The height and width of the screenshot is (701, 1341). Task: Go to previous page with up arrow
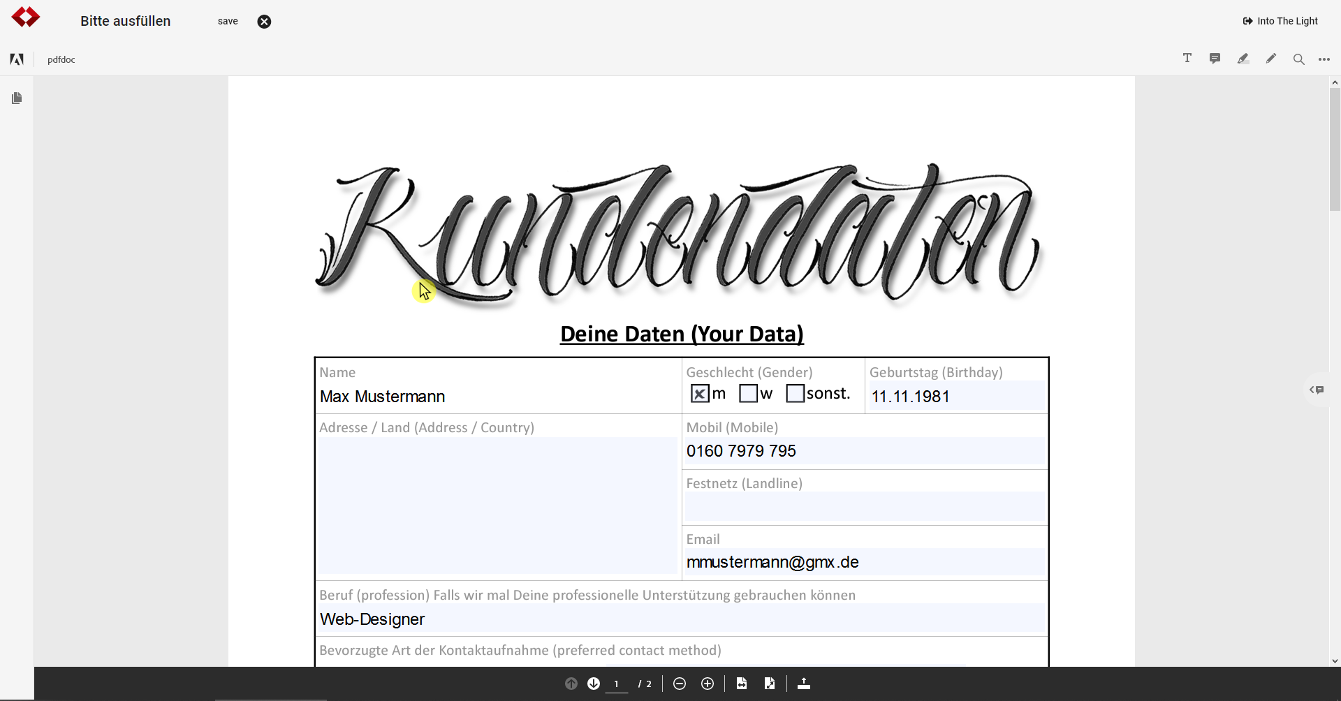(571, 684)
